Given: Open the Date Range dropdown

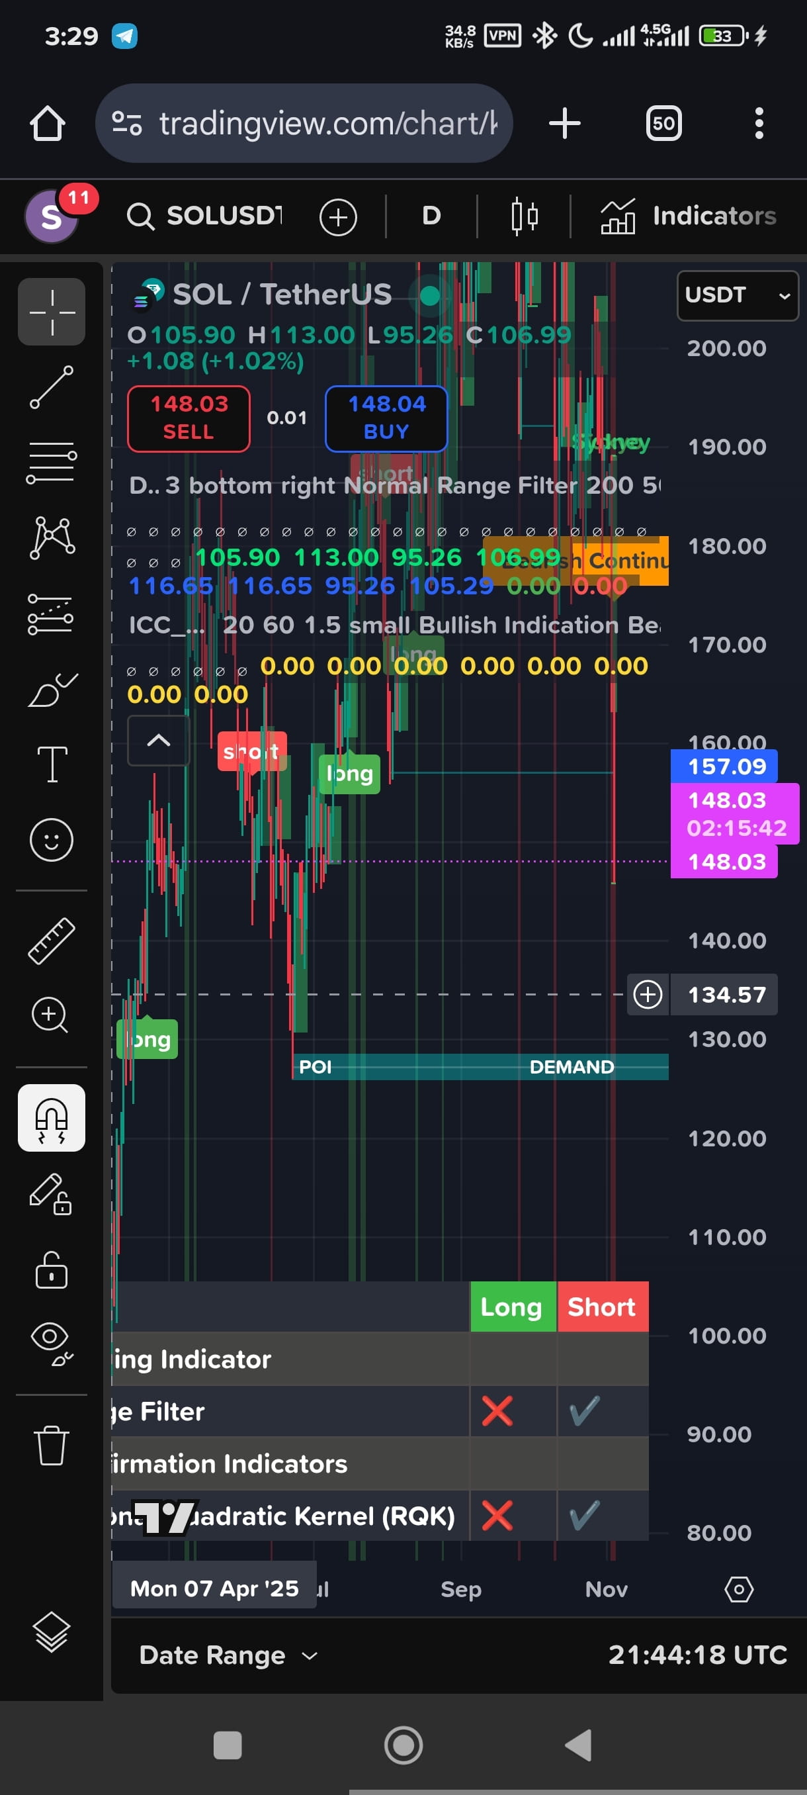Looking at the screenshot, I should pyautogui.click(x=228, y=1655).
